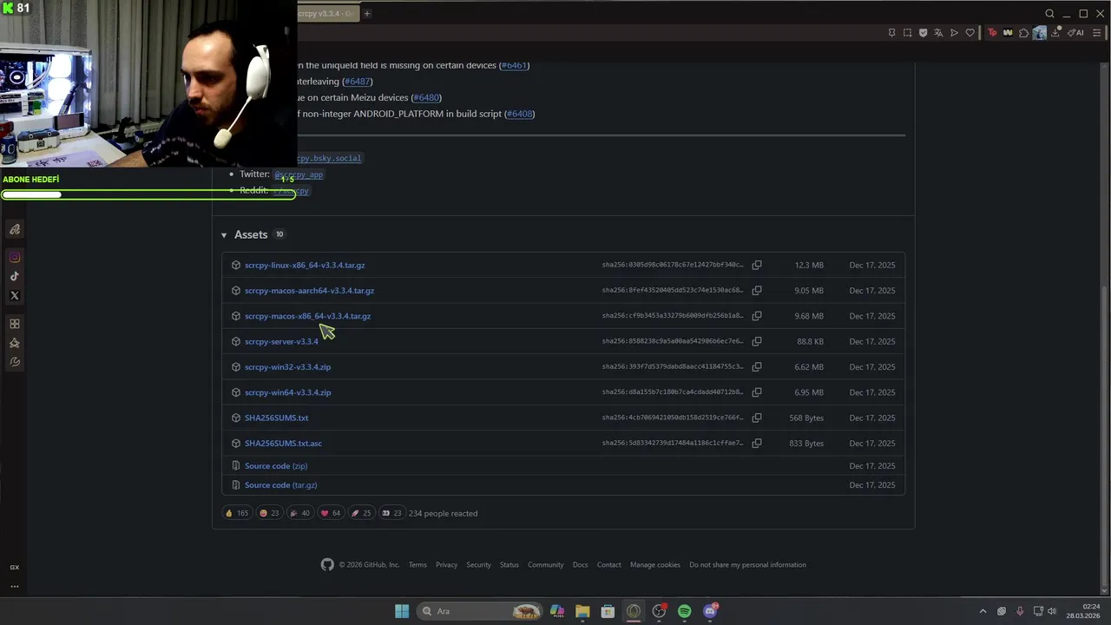Open Discord from the taskbar
Screen dimensions: 1111x625
tap(710, 611)
